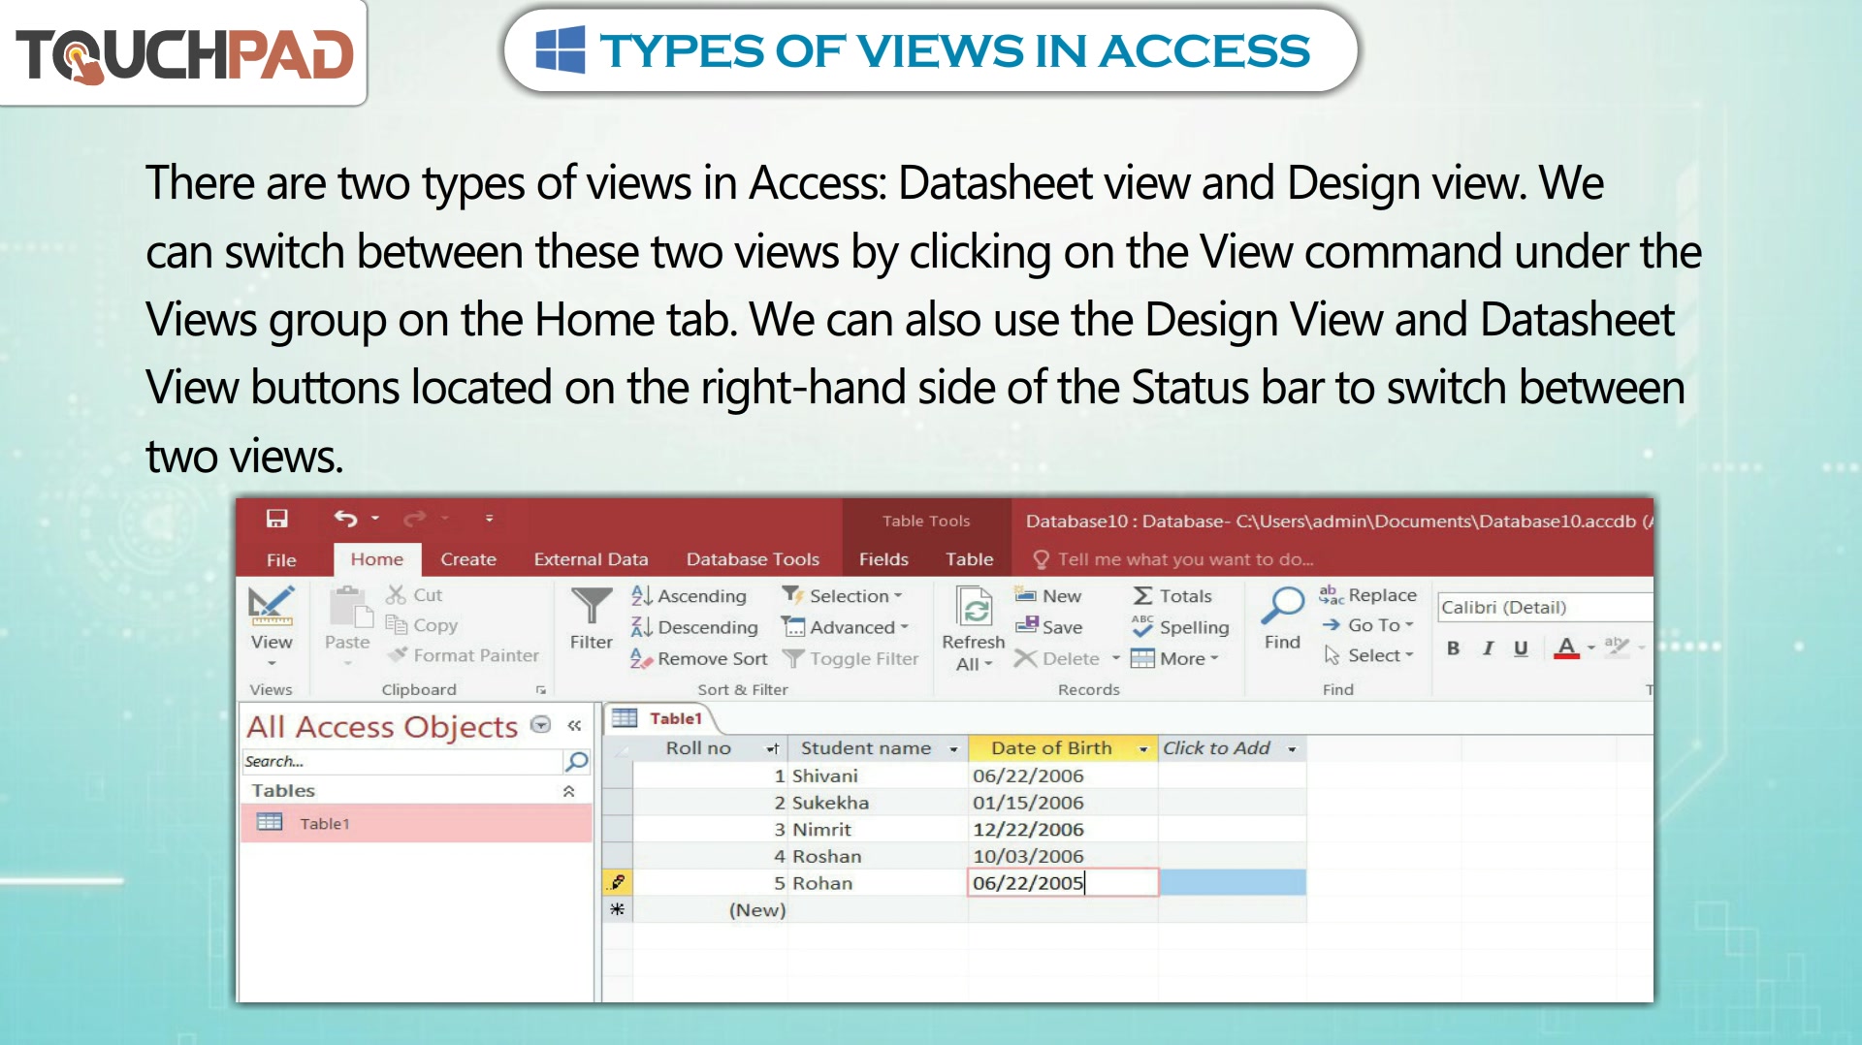Click the Redo arrow icon
The height and width of the screenshot is (1045, 1862).
coord(414,519)
